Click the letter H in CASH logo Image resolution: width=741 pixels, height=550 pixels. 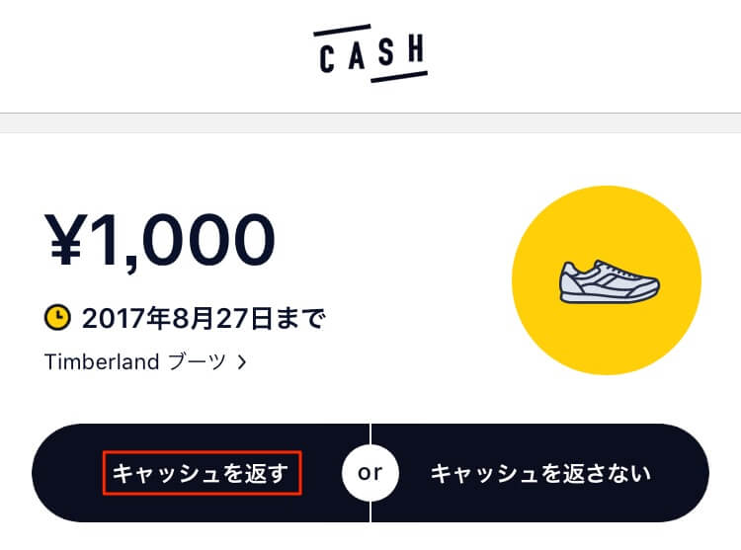tap(416, 48)
